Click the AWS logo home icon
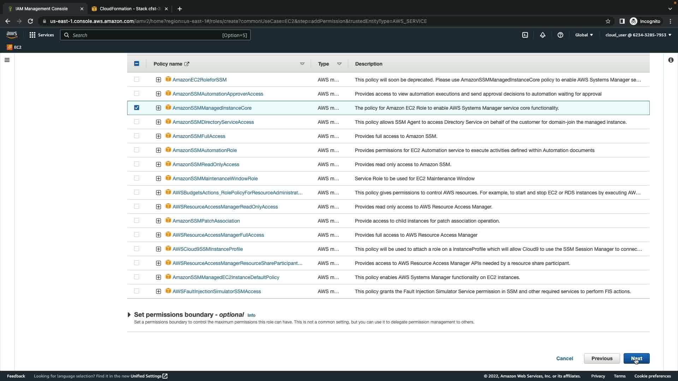Image resolution: width=678 pixels, height=381 pixels. click(12, 35)
